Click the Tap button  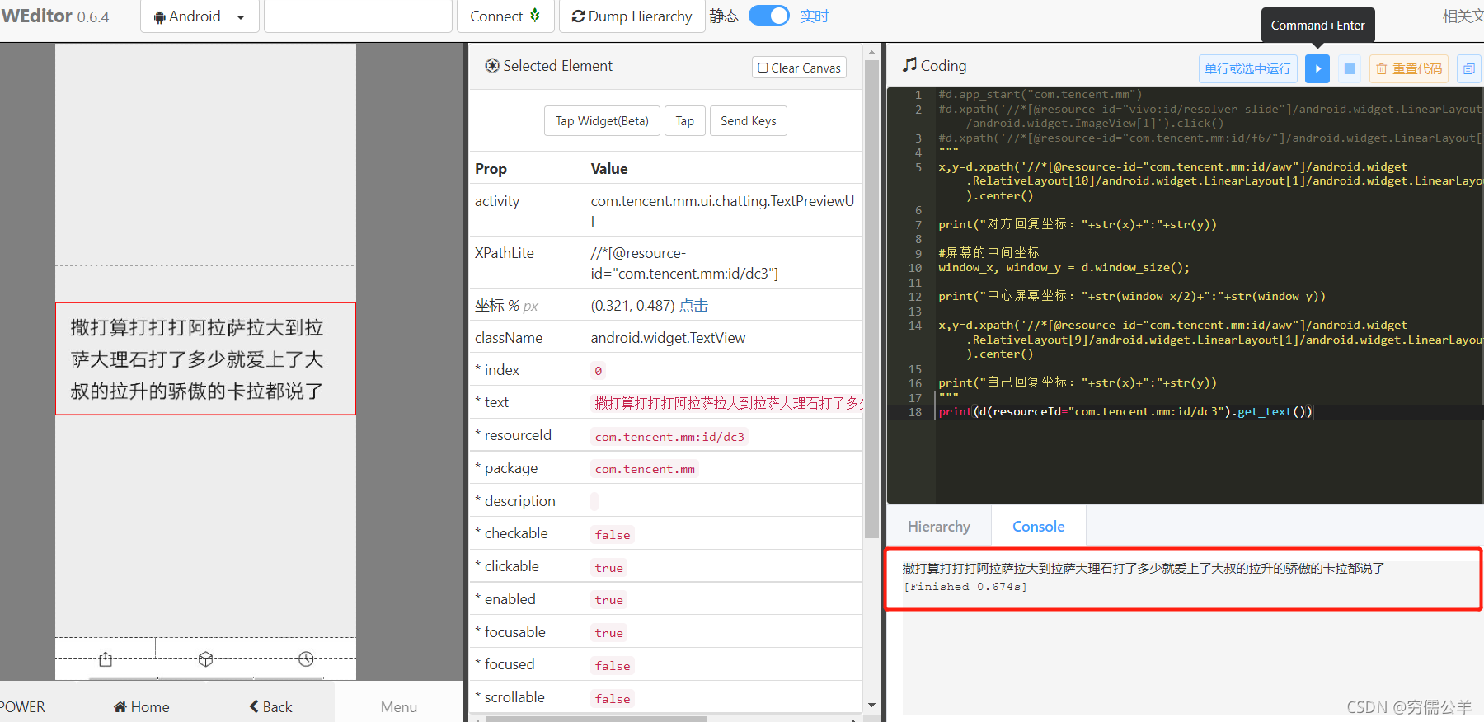(684, 121)
